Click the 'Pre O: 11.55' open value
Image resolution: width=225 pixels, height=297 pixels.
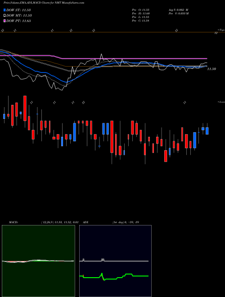click(141, 9)
